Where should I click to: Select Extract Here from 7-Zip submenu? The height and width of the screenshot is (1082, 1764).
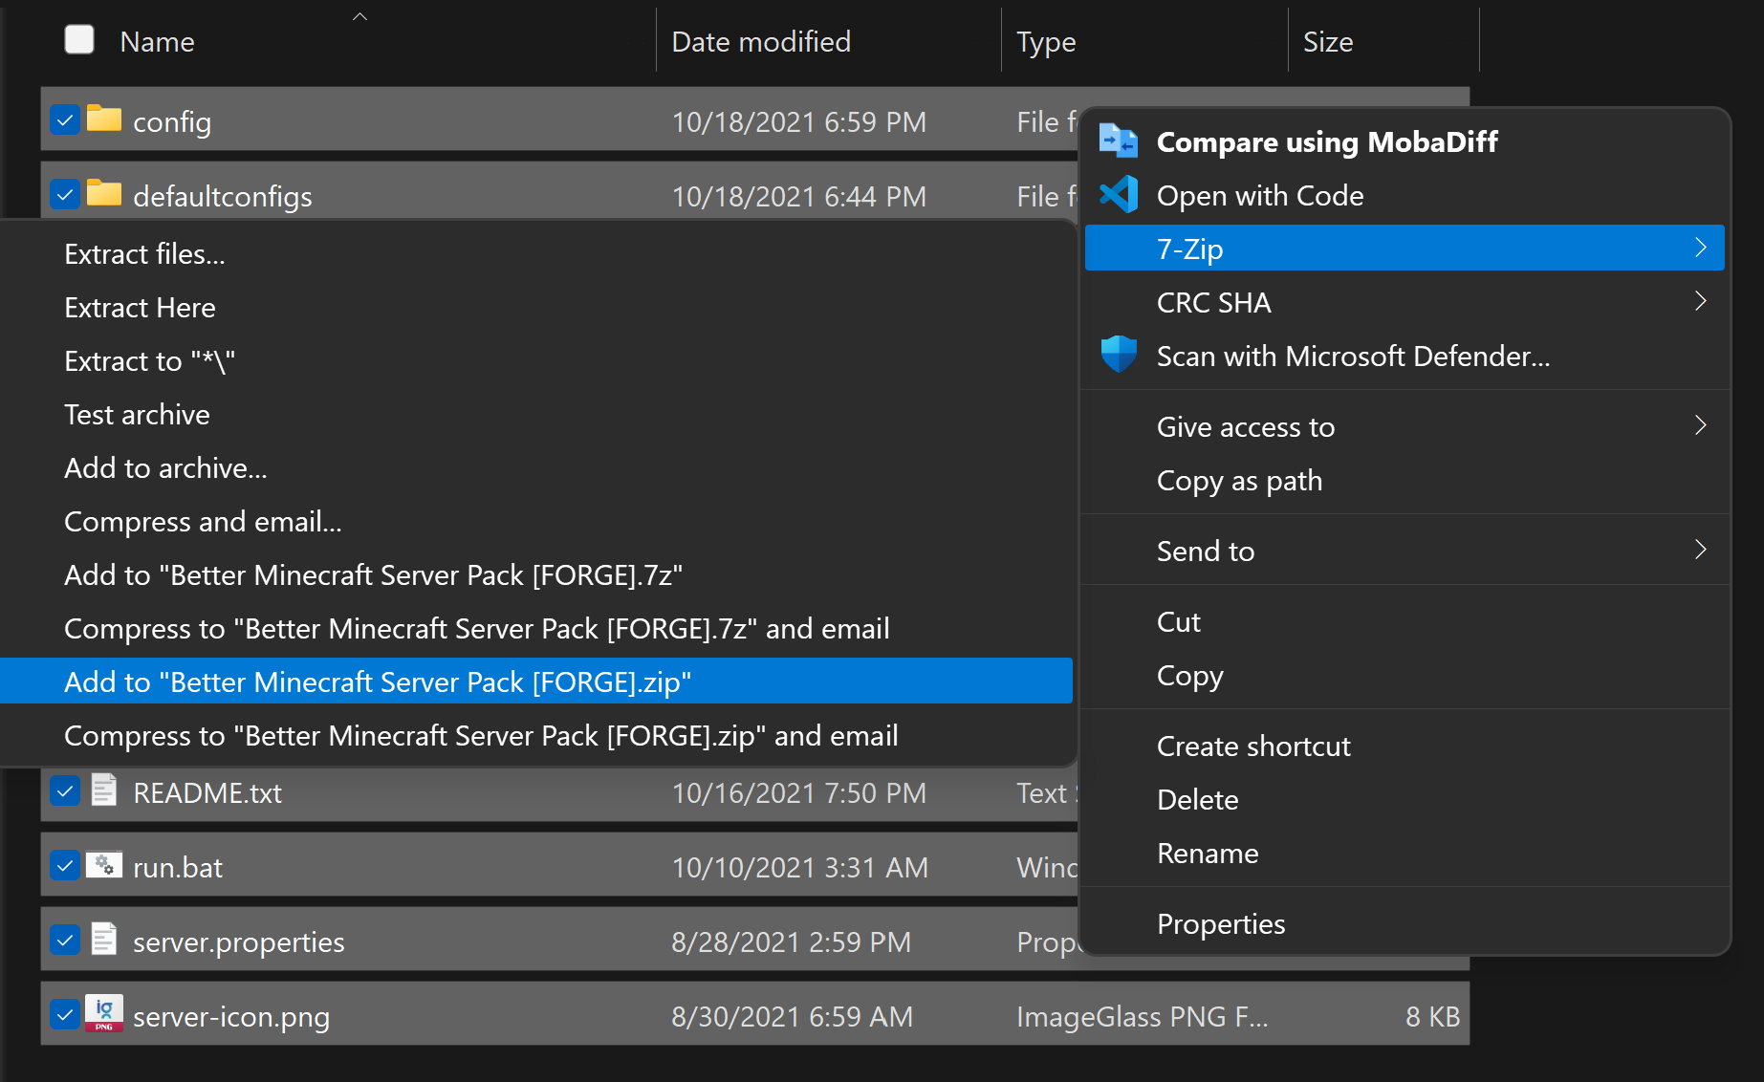pos(140,308)
